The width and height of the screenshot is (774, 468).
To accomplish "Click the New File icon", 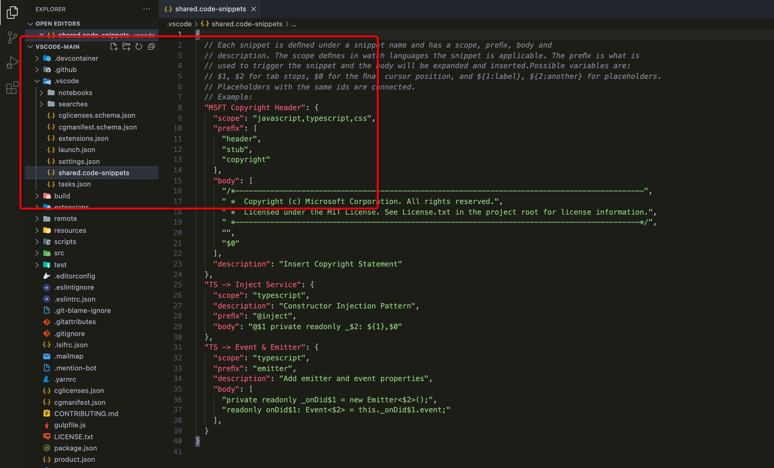I will click(114, 47).
